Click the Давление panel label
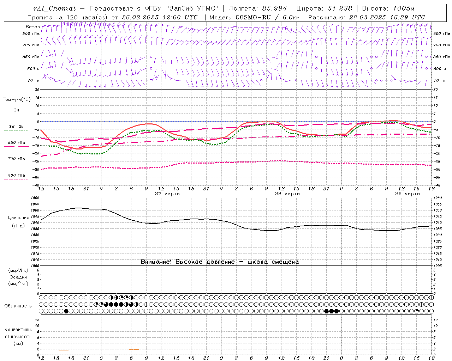Screen dimensions: 452x361 [18, 218]
